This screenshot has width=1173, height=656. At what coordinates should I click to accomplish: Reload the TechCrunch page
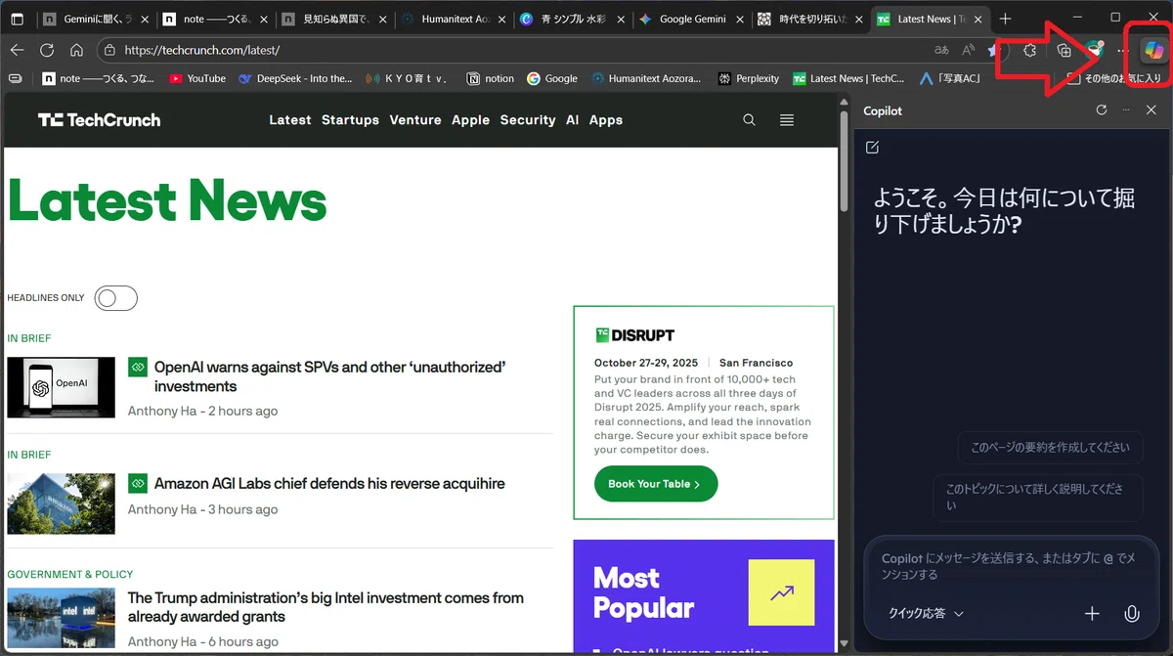tap(47, 50)
